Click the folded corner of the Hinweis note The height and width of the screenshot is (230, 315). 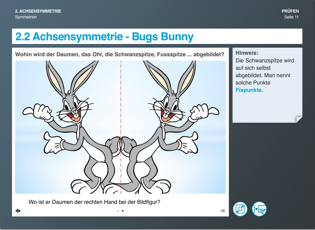(x=299, y=119)
